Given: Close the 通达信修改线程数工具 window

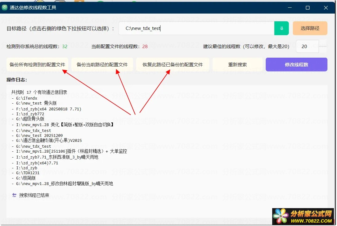Looking at the screenshot, I should click(x=326, y=8).
